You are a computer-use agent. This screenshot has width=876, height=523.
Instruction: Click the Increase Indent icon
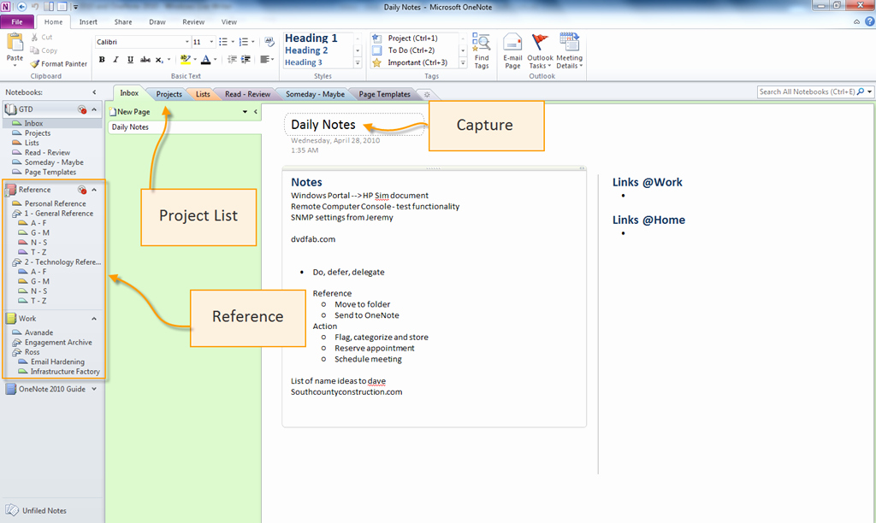tap(246, 60)
